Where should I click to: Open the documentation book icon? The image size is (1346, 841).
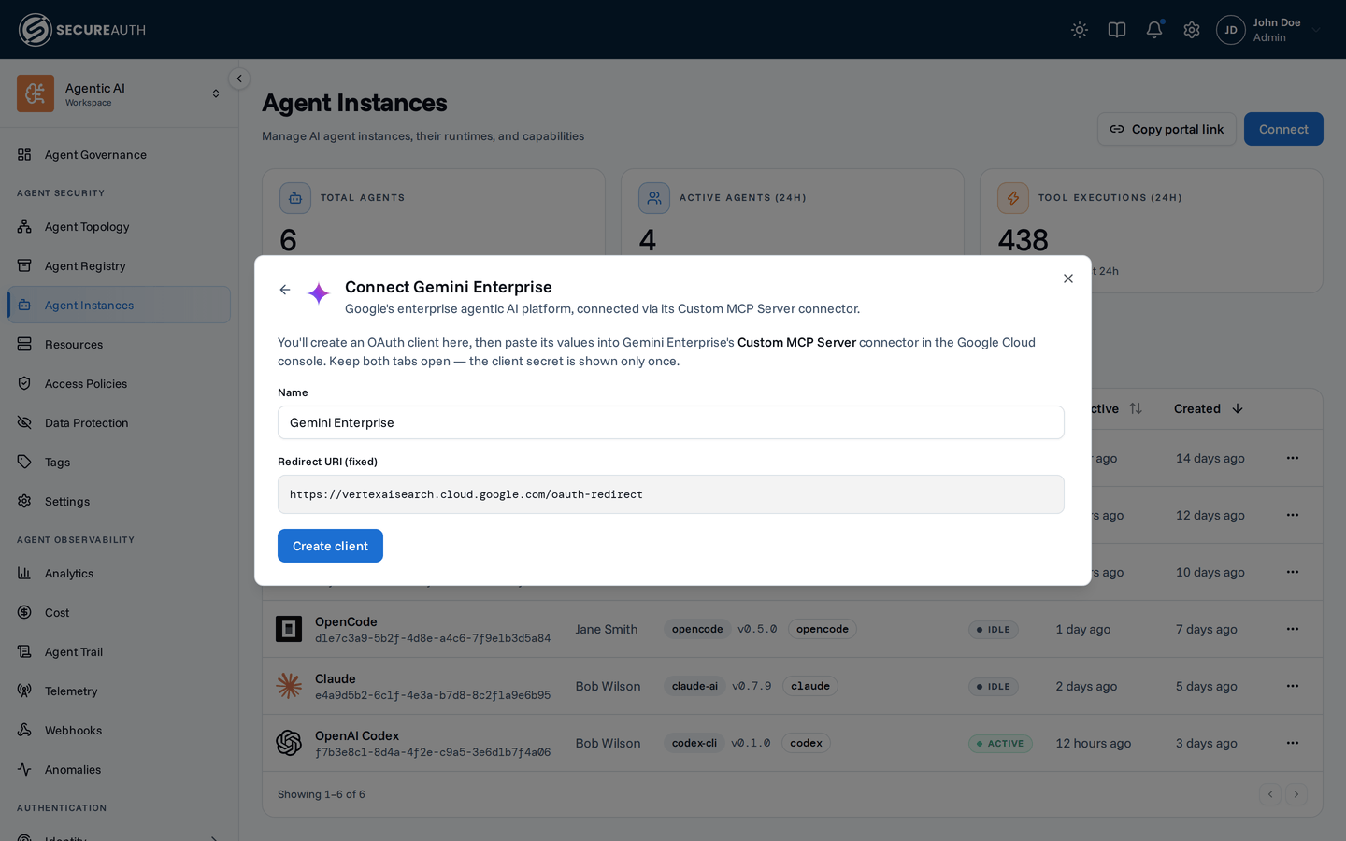[1117, 30]
